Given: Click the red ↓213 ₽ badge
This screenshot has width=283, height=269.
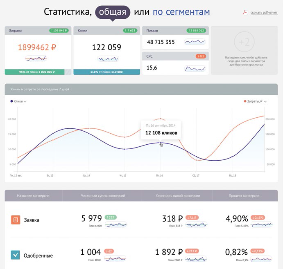Looking at the screenshot, I should (x=192, y=251).
